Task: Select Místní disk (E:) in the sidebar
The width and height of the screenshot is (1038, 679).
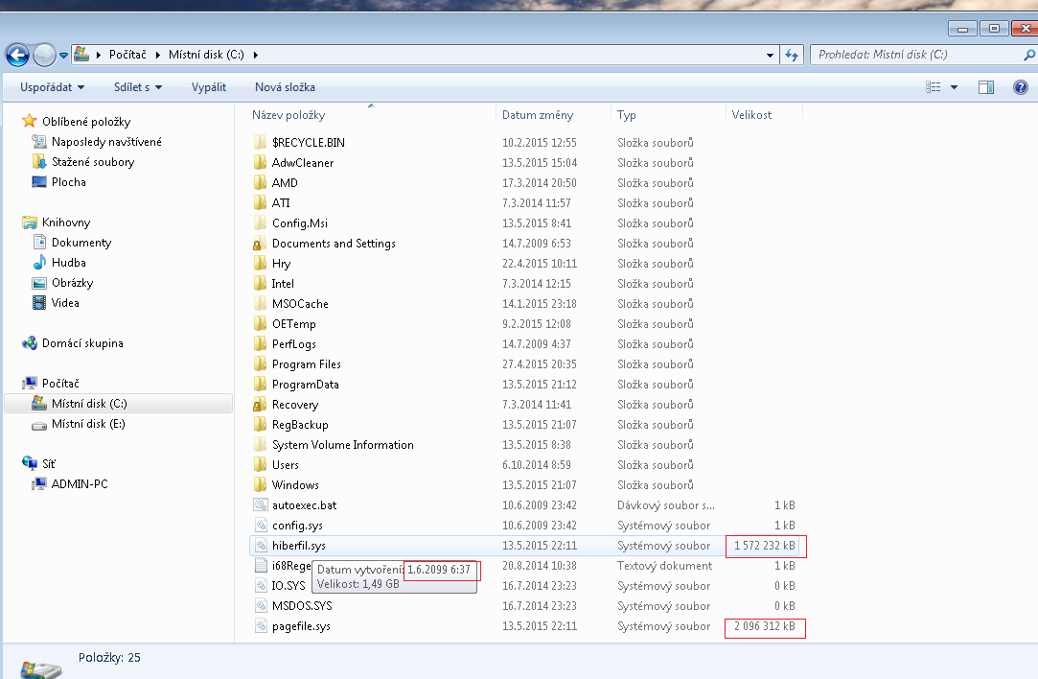Action: coord(88,424)
